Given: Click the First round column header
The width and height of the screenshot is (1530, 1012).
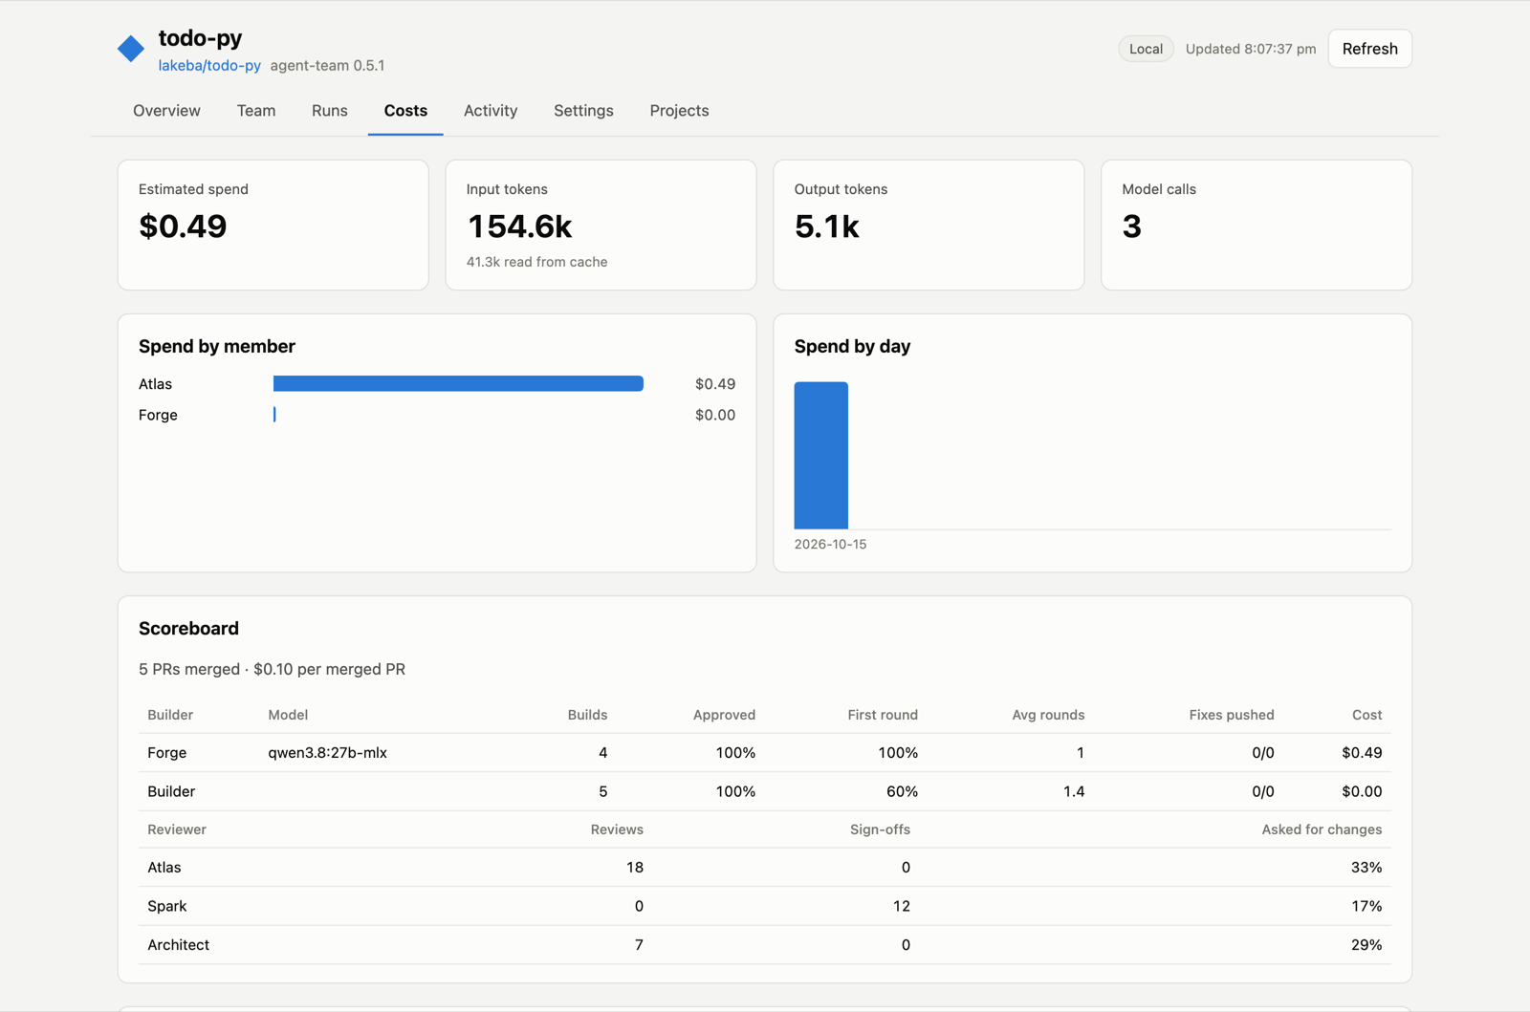Looking at the screenshot, I should 883,715.
